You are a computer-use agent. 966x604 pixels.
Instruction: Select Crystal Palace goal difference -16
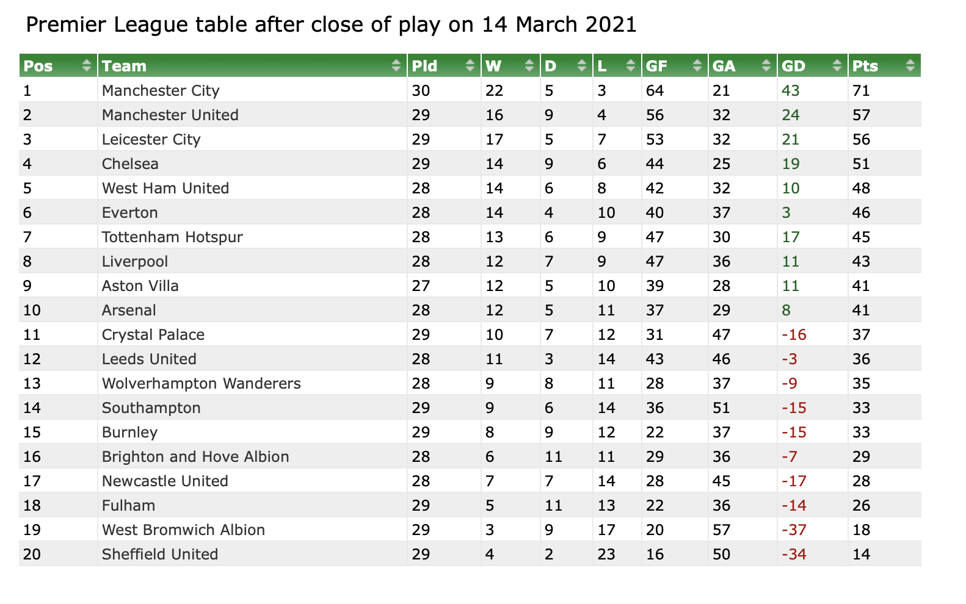coord(794,334)
